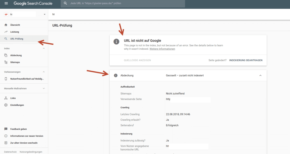This screenshot has width=290, height=154.
Task: Open the property selector dropdown arrow
Action: coord(44,14)
